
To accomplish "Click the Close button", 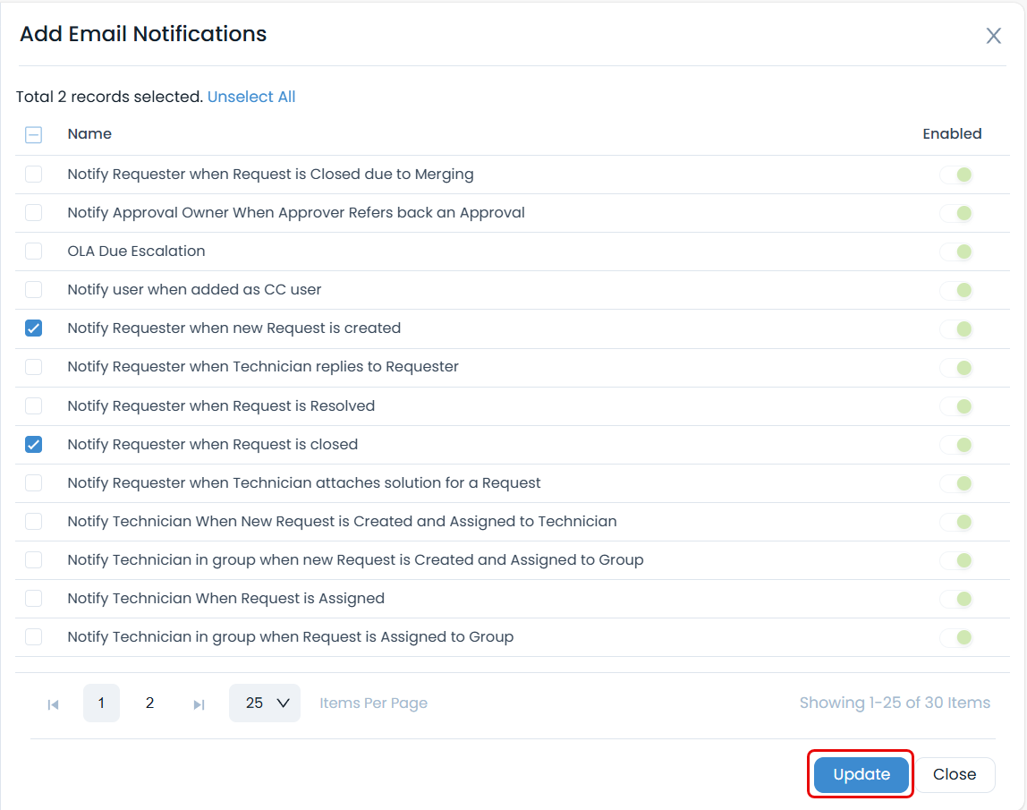I will pyautogui.click(x=955, y=774).
